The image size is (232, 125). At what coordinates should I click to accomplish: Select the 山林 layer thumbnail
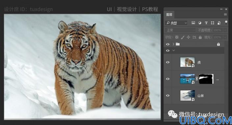(x=187, y=95)
